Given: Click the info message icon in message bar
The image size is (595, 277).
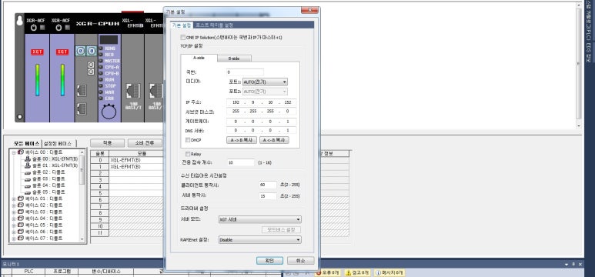Looking at the screenshot, I should pyautogui.click(x=378, y=273).
